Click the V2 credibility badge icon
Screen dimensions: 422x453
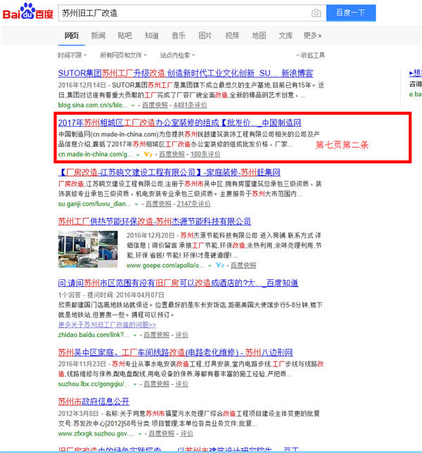pos(220,265)
